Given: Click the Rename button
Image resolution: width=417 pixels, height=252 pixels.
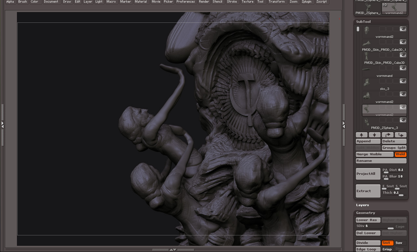Looking at the screenshot, I should [381, 161].
